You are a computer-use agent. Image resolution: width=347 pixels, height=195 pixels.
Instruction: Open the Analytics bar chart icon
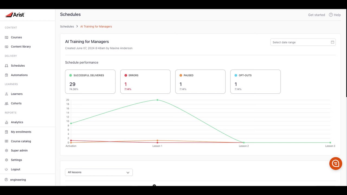point(7,122)
